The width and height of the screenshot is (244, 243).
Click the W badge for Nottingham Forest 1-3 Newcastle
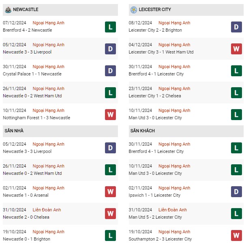pyautogui.click(x=110, y=115)
